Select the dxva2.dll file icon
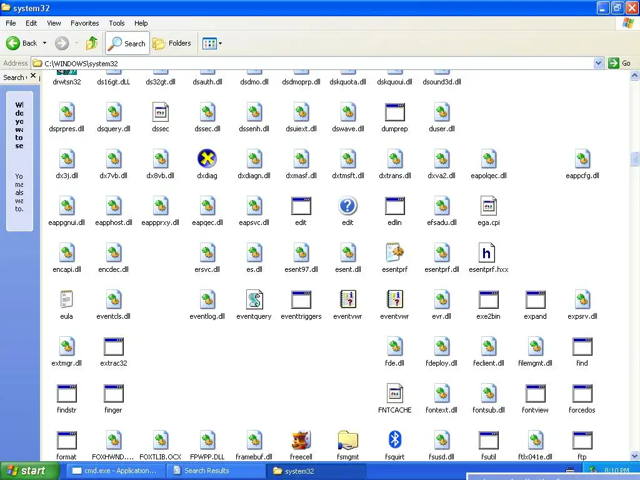Image resolution: width=640 pixels, height=480 pixels. 442,159
